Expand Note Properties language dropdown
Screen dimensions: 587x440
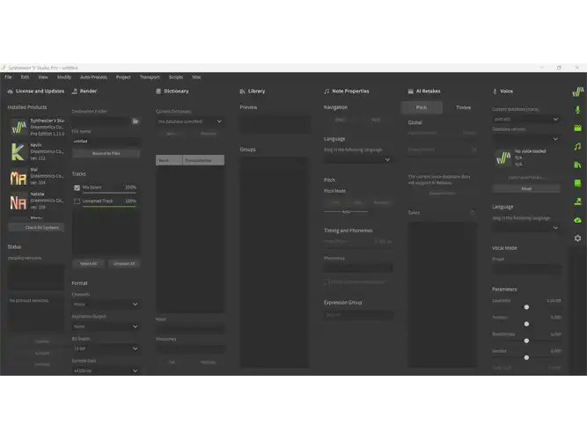(358, 159)
